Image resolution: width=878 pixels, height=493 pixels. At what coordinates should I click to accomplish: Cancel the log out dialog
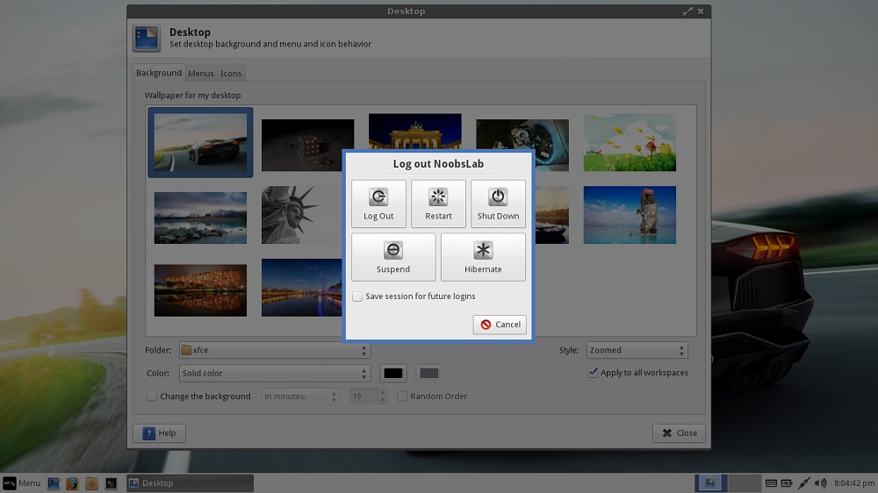pyautogui.click(x=500, y=325)
